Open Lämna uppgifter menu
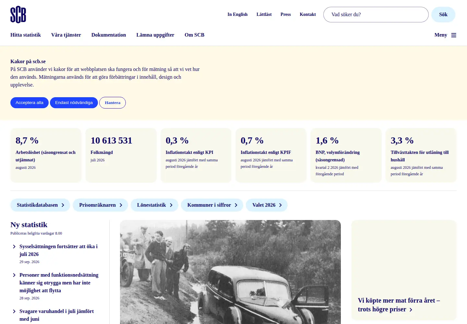 [x=155, y=35]
